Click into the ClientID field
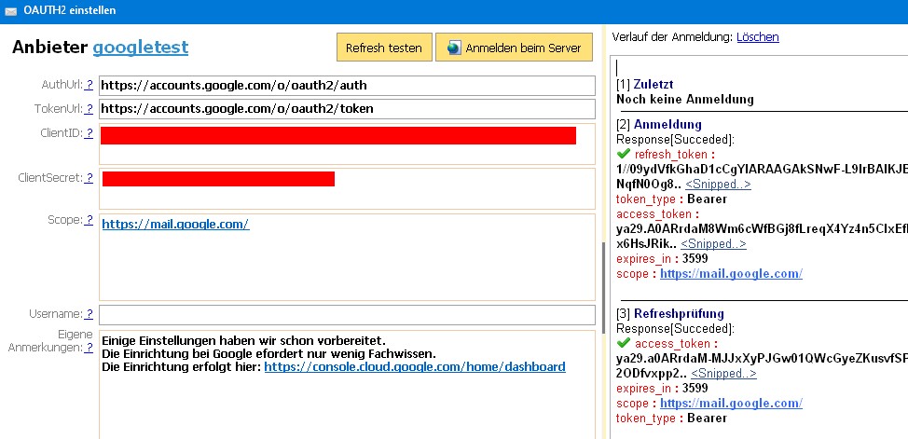Viewport: 908px width, 439px height. [x=347, y=144]
